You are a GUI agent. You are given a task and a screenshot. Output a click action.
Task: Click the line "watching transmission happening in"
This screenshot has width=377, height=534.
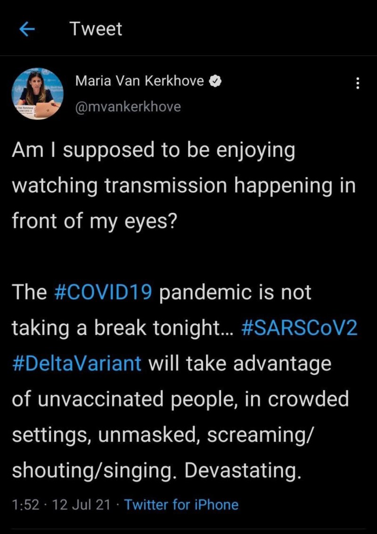click(x=183, y=186)
